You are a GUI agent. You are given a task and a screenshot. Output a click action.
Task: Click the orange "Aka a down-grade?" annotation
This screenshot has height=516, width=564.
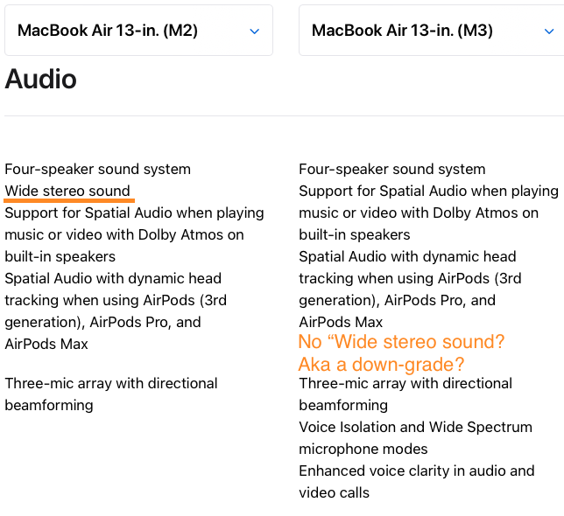coord(381,364)
